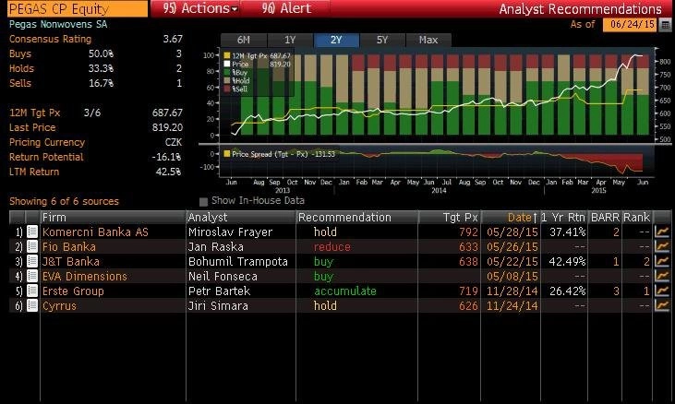Click the Pricing Currency CZK value

[x=173, y=142]
